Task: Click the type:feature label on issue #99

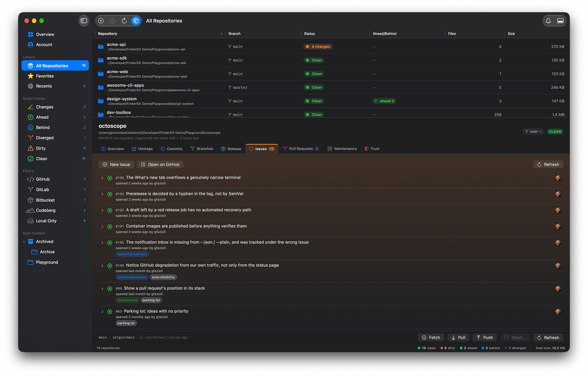Action: (x=128, y=300)
